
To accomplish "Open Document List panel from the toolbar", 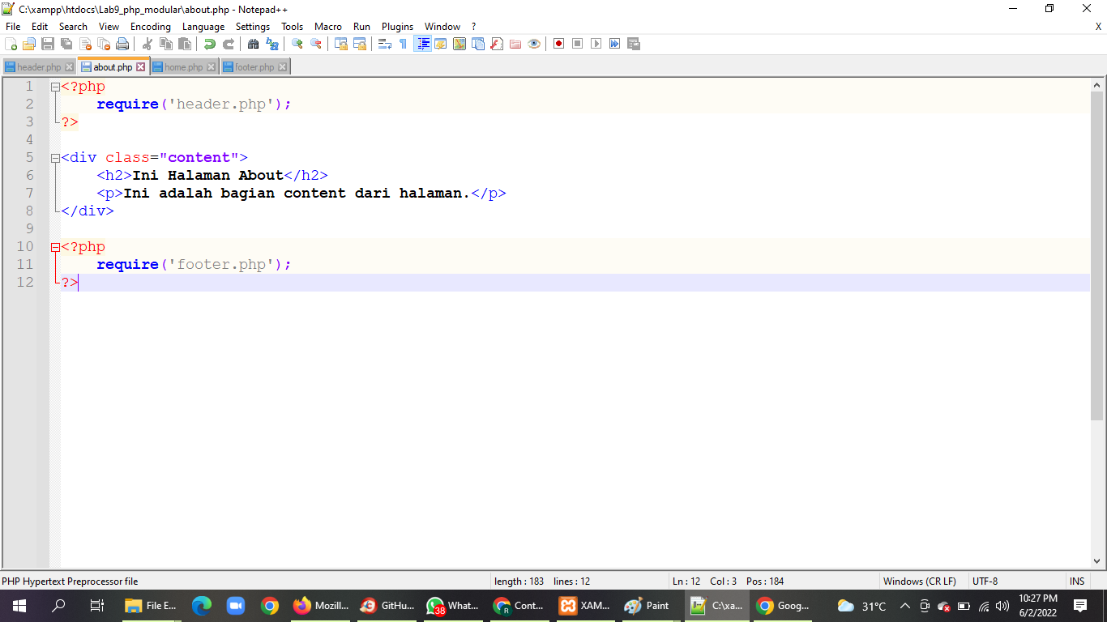I will [478, 44].
